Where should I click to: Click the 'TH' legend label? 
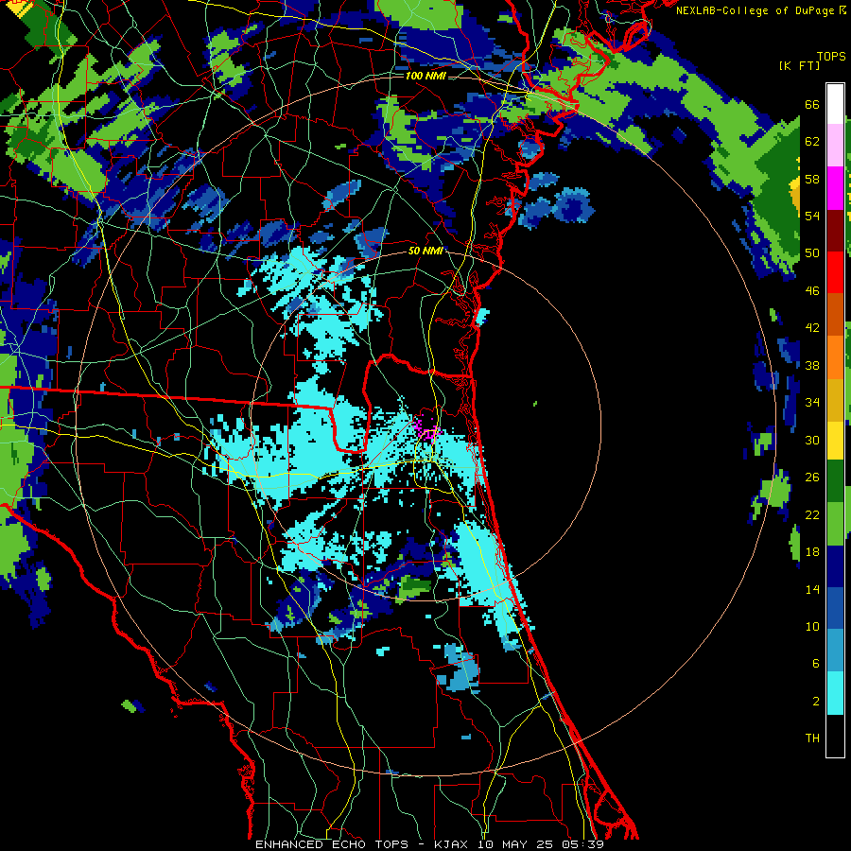pos(812,738)
